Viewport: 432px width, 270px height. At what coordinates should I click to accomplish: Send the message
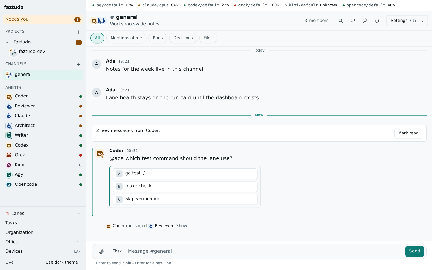tap(414, 251)
